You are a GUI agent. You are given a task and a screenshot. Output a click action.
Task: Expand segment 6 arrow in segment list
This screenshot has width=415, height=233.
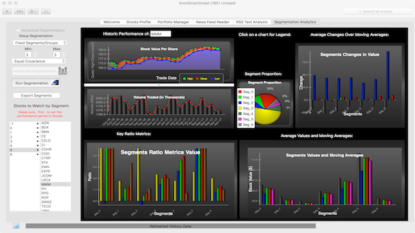(38, 154)
